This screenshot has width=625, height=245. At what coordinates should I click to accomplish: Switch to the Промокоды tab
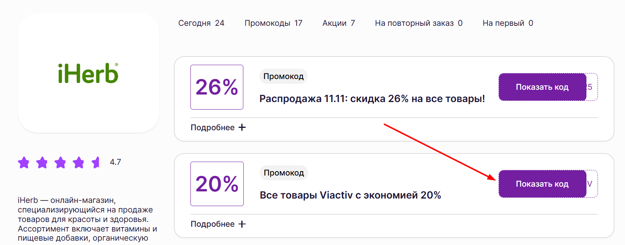pos(273,23)
